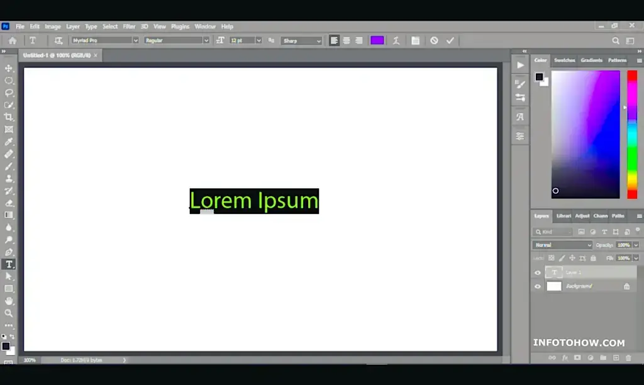The image size is (644, 385).
Task: Click the rainbow hue slider strip
Action: point(632,135)
